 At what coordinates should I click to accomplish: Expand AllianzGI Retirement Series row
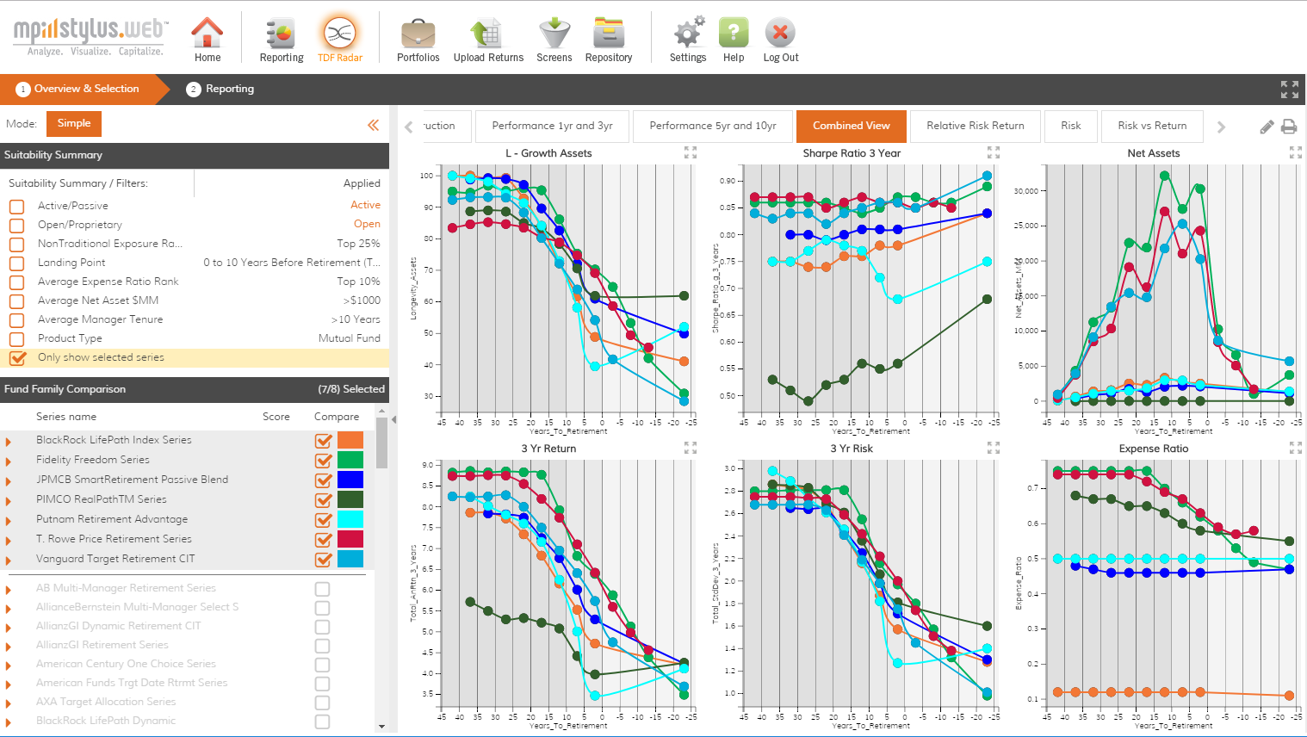pyautogui.click(x=9, y=647)
